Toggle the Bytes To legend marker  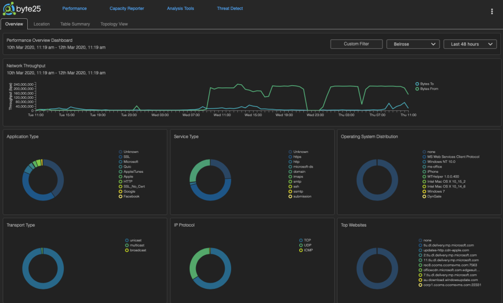(x=417, y=84)
